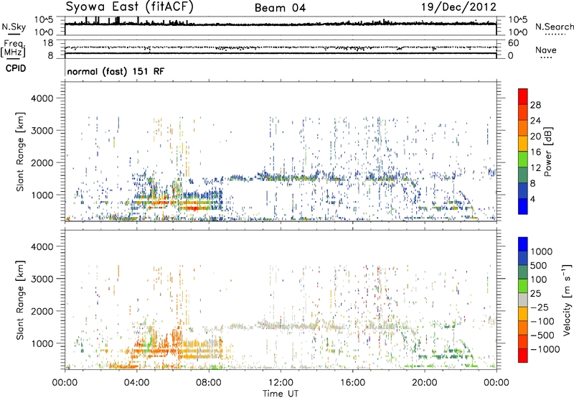574x398 pixels.
Task: Click the "60" tick on the Nave axis
Action: click(x=514, y=43)
